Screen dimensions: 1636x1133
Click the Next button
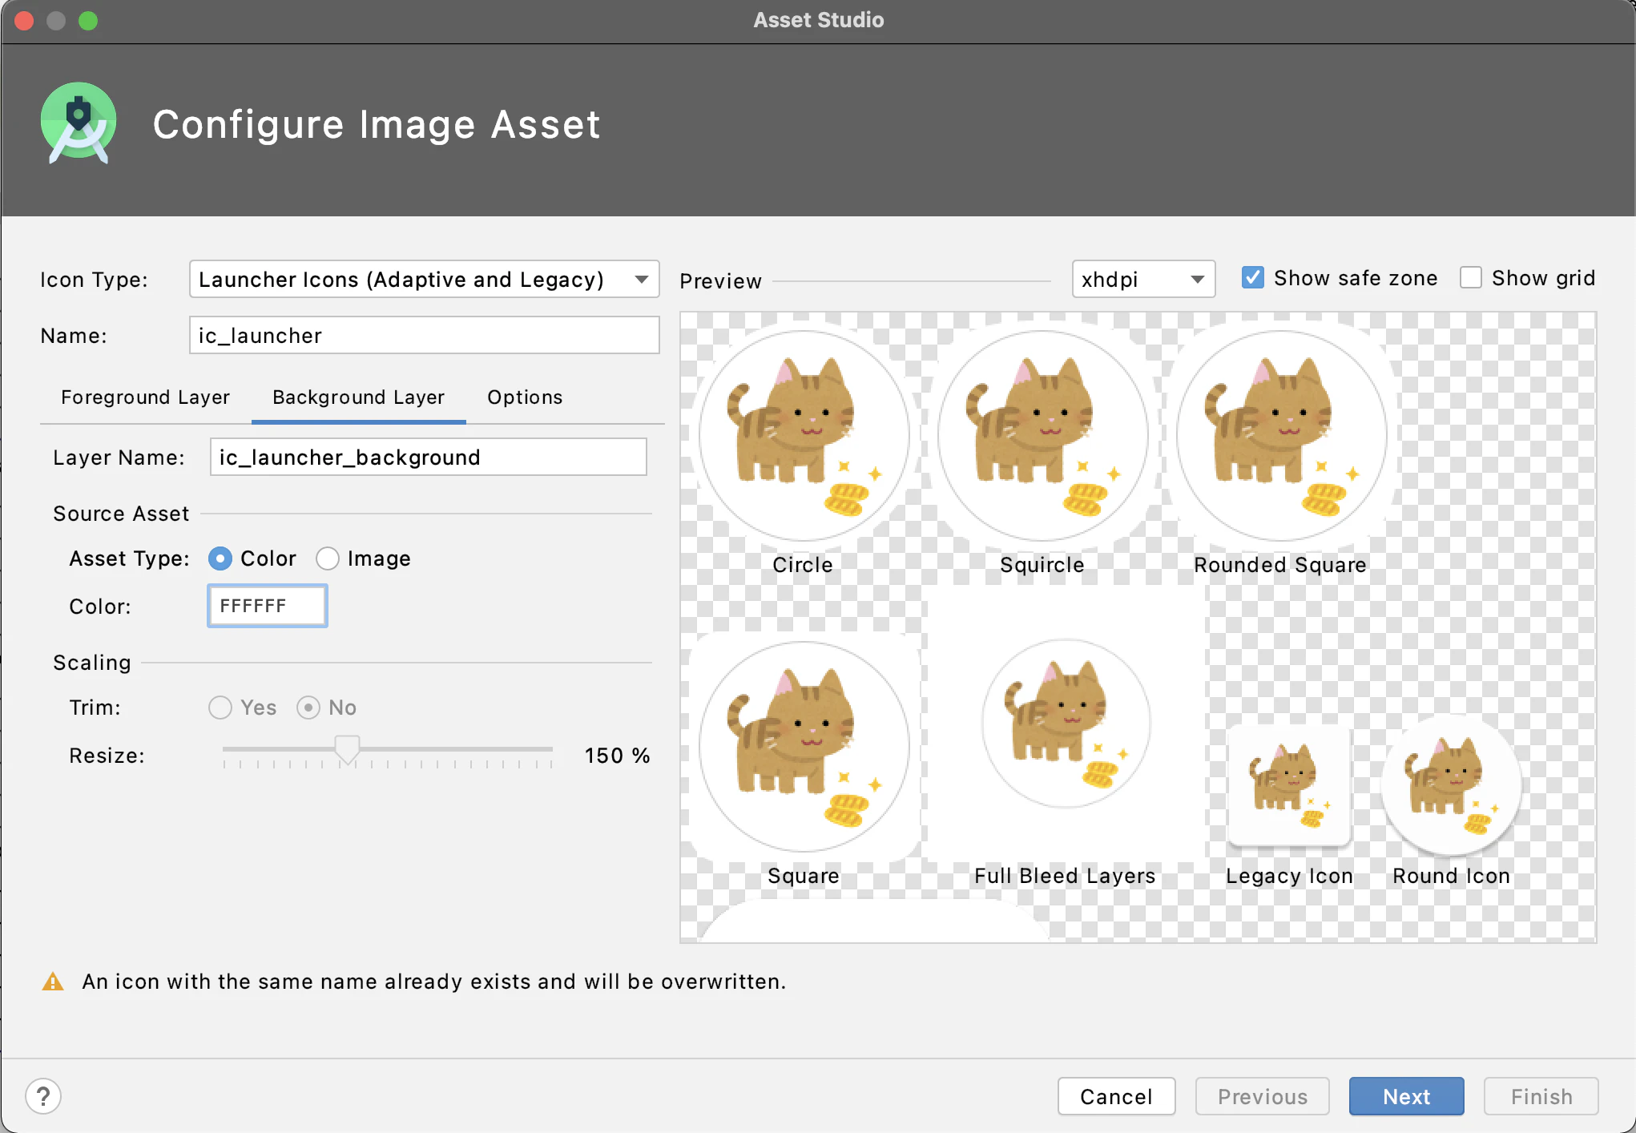click(1407, 1096)
